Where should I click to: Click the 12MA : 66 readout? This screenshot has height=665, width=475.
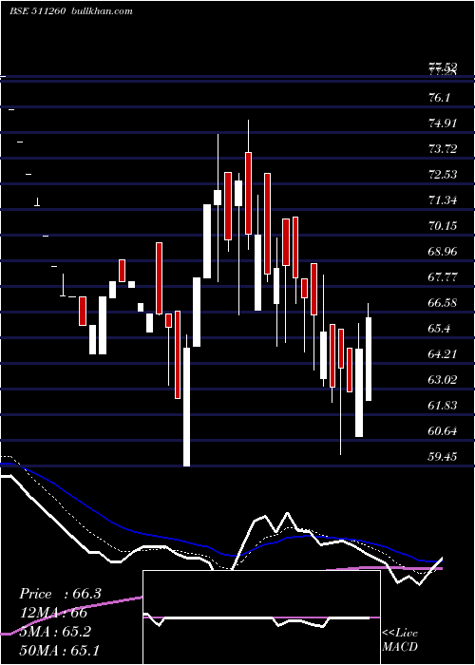(x=53, y=613)
